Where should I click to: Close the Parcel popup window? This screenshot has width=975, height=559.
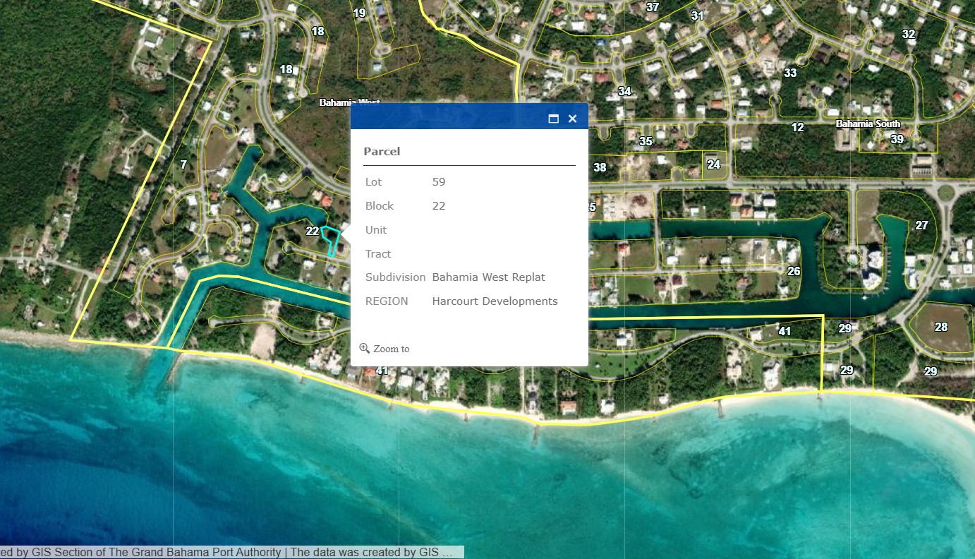[x=572, y=119]
